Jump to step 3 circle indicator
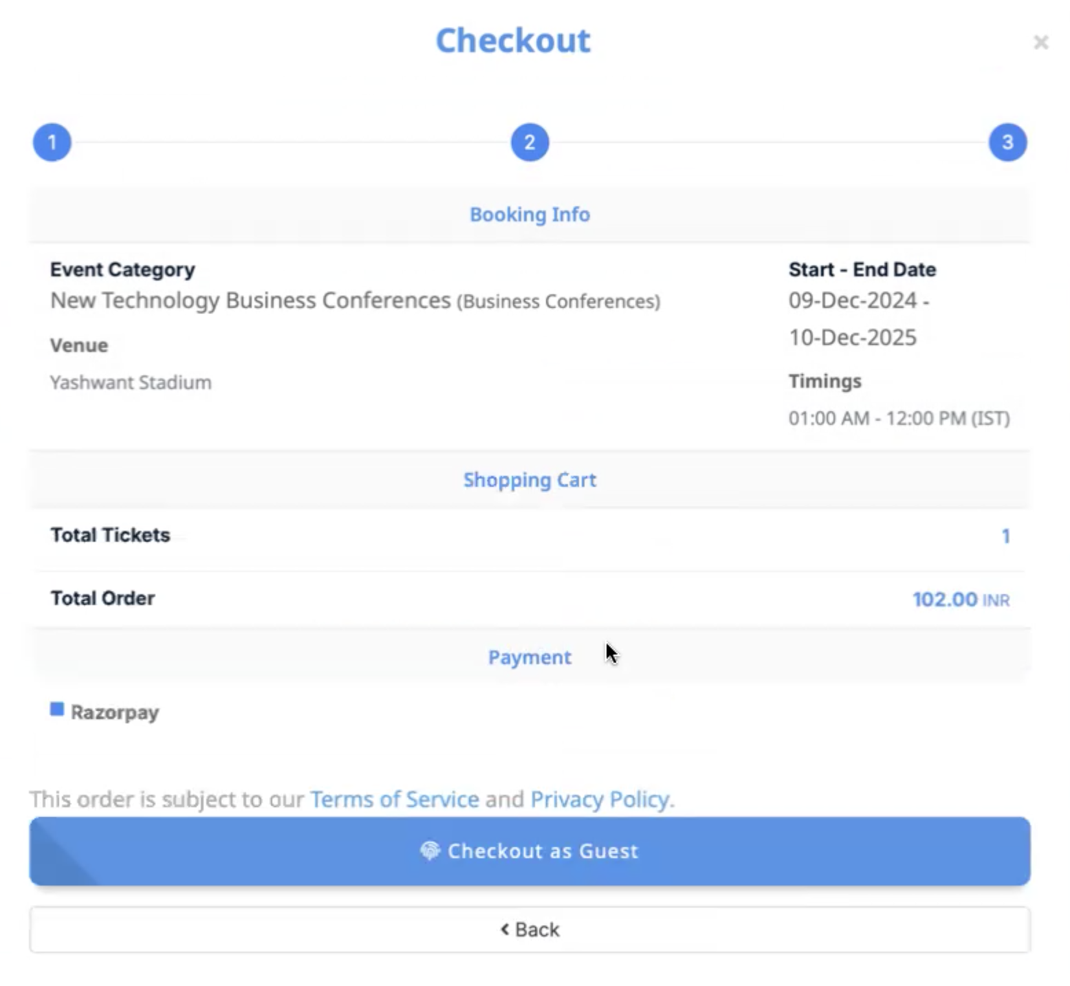 [1007, 142]
